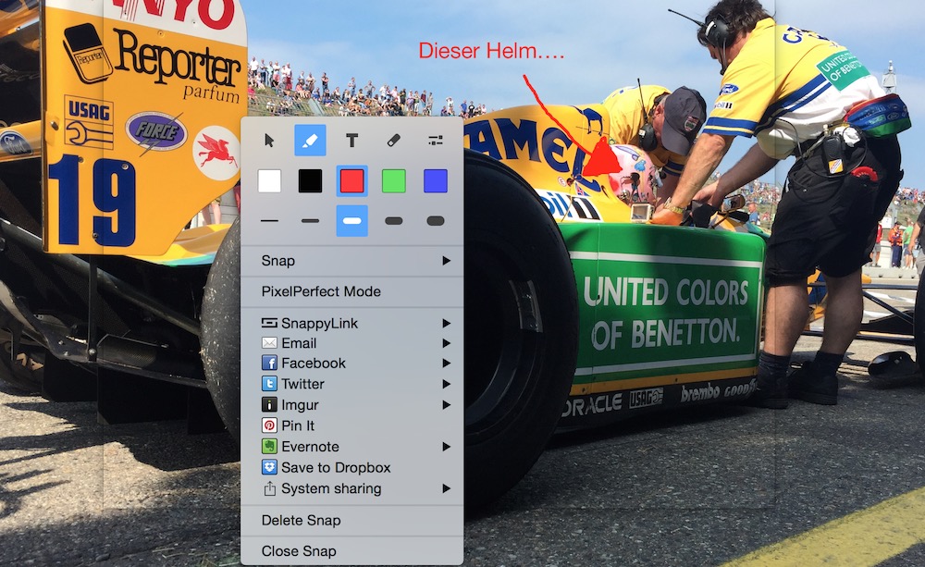
Task: Click the red 'Dieser Helm....' text annotation
Action: tap(491, 51)
